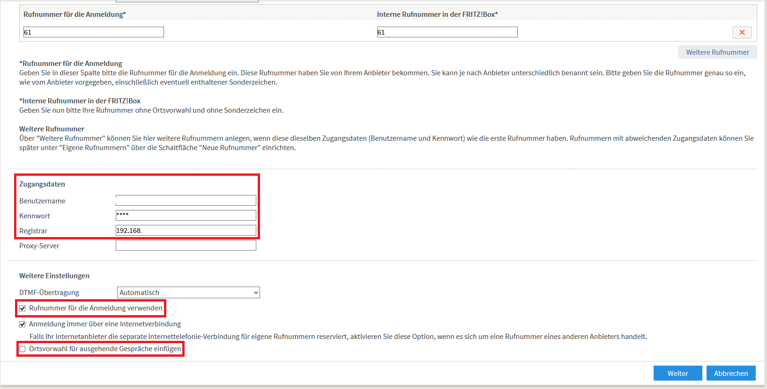Focus the Rufnummer für die Anmeldung field
The width and height of the screenshot is (767, 389).
tap(94, 32)
